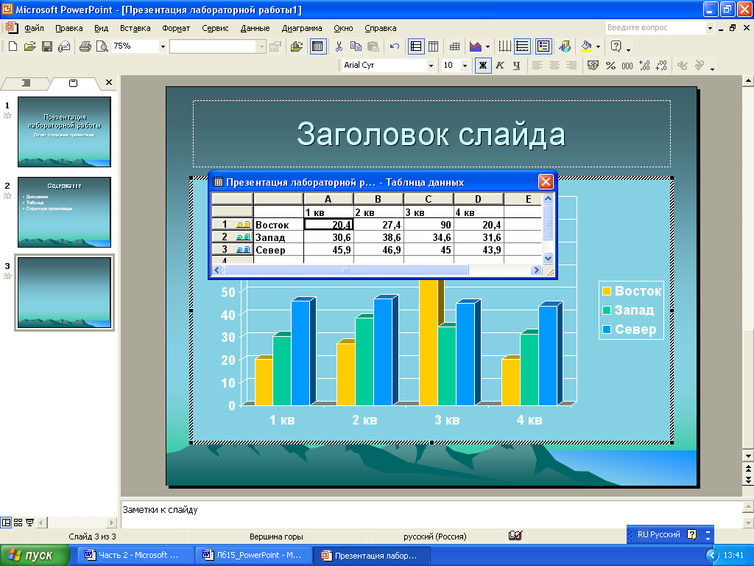Click column header C in datasheet

(429, 199)
